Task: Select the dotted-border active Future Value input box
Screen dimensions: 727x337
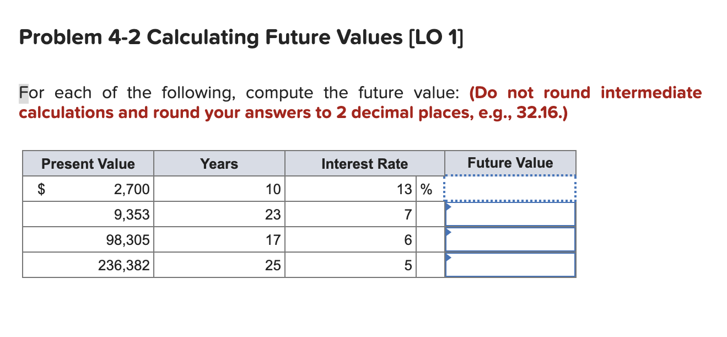Action: [x=510, y=189]
